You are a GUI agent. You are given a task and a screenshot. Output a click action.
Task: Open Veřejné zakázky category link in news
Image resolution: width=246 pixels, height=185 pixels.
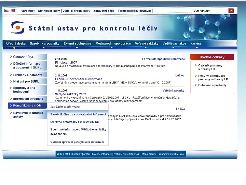(174, 90)
